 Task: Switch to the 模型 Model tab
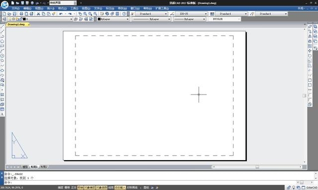(25, 167)
